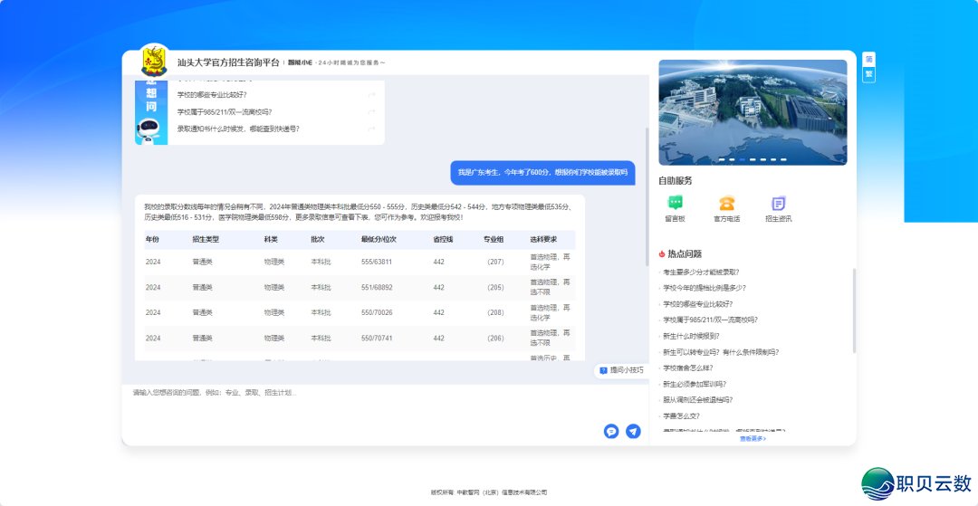Expand 查看更多 under hot questions
Screen dimensions: 978x506
coord(753,438)
